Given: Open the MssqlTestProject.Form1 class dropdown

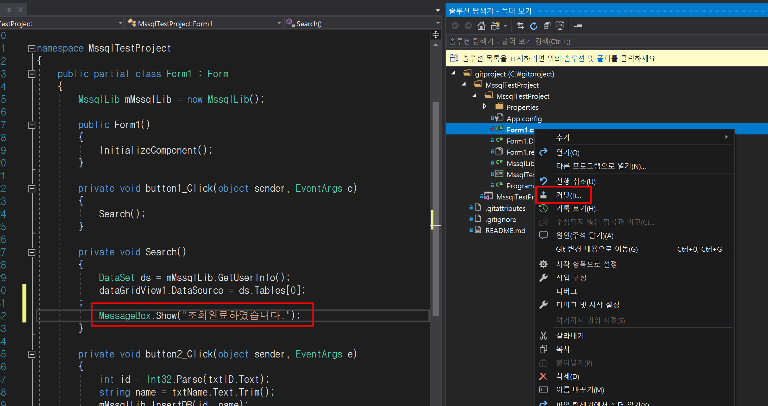Looking at the screenshot, I should [x=279, y=23].
